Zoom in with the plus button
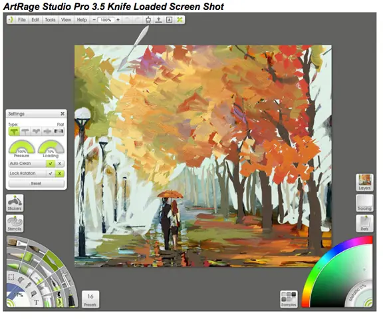Image resolution: width=383 pixels, height=319 pixels. click(x=118, y=20)
